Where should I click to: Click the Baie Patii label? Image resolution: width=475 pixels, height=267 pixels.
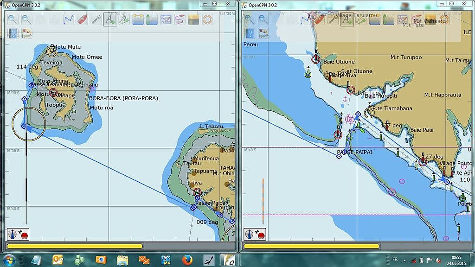point(422,130)
